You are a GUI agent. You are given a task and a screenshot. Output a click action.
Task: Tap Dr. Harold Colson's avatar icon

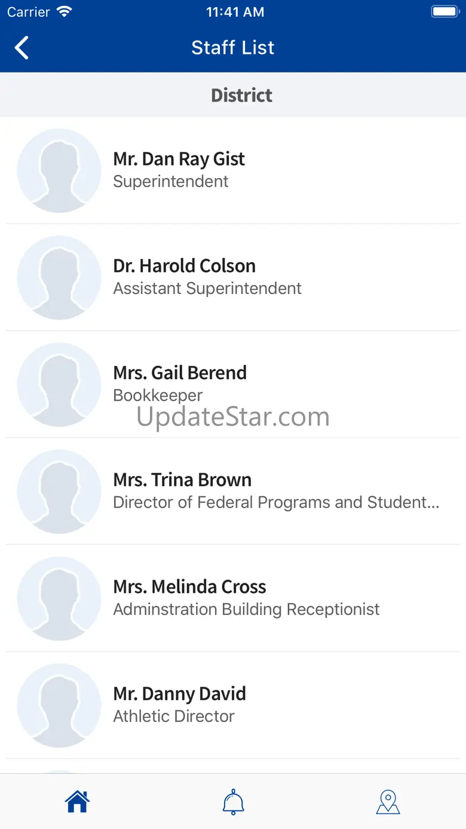pos(59,277)
